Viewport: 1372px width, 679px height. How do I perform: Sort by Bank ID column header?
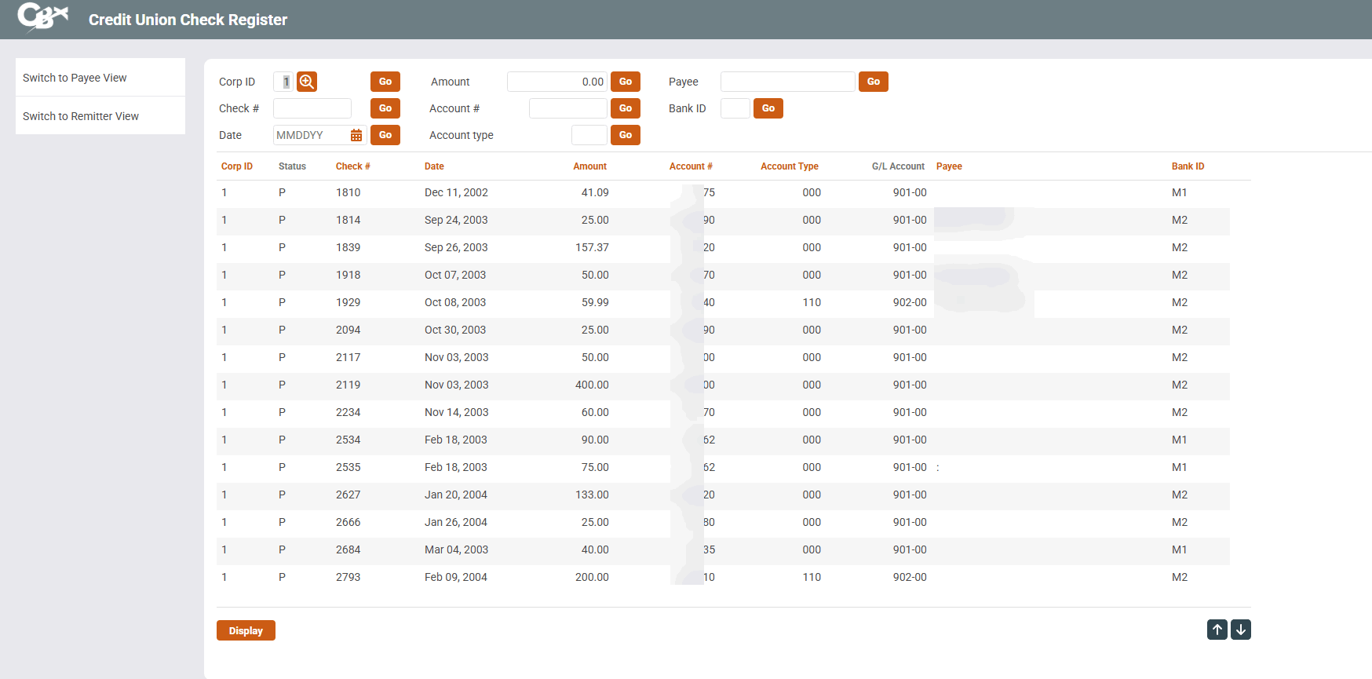[1188, 166]
